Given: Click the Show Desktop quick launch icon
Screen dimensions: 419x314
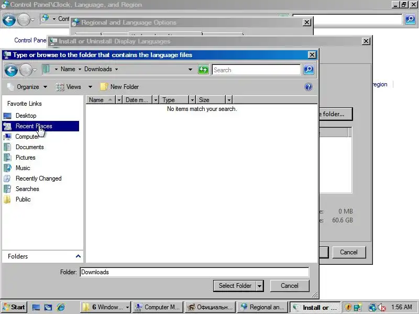Looking at the screenshot, I should click(36, 307).
